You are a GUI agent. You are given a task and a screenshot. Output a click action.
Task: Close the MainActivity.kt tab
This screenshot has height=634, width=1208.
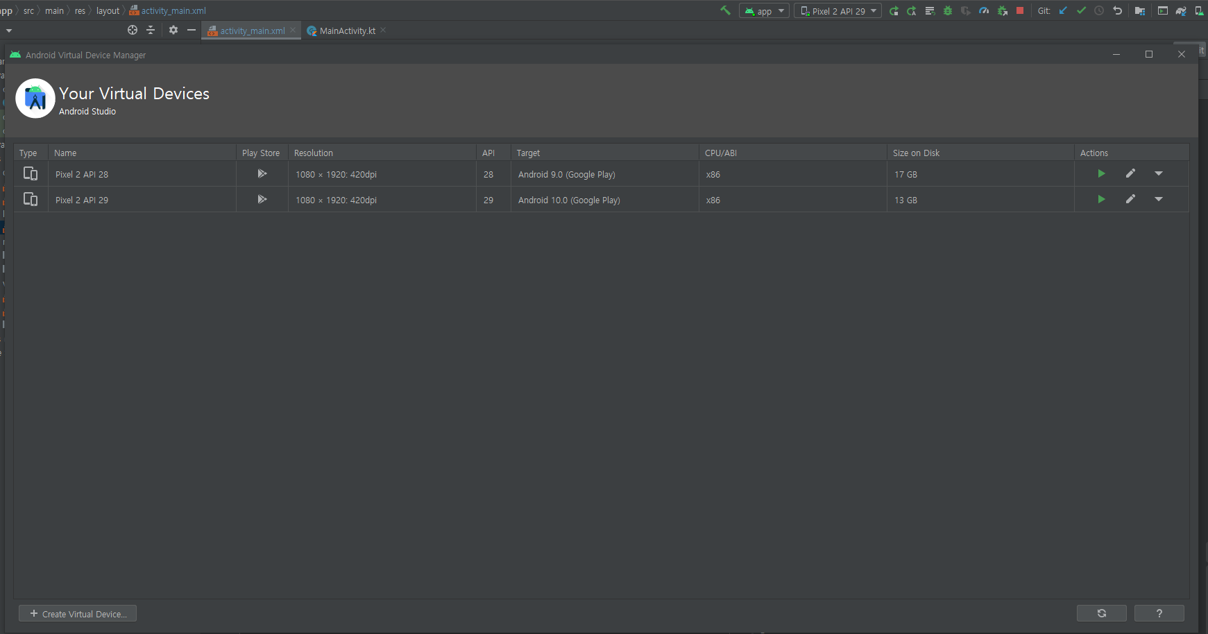[383, 30]
